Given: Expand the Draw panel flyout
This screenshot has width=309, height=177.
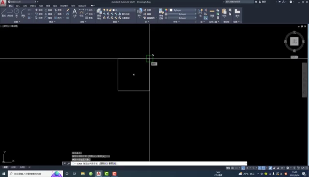Looking at the screenshot, I should click(17, 22).
